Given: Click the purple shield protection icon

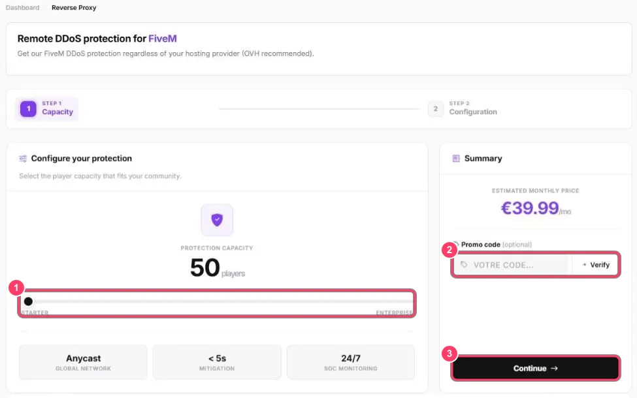Looking at the screenshot, I should coord(217,220).
